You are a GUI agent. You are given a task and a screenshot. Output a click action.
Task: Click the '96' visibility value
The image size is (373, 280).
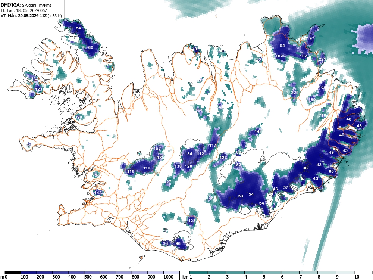click(178, 243)
